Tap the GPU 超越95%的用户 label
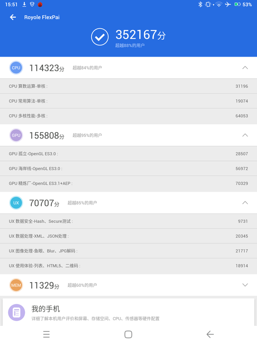This screenshot has width=257, height=343. coord(87,135)
